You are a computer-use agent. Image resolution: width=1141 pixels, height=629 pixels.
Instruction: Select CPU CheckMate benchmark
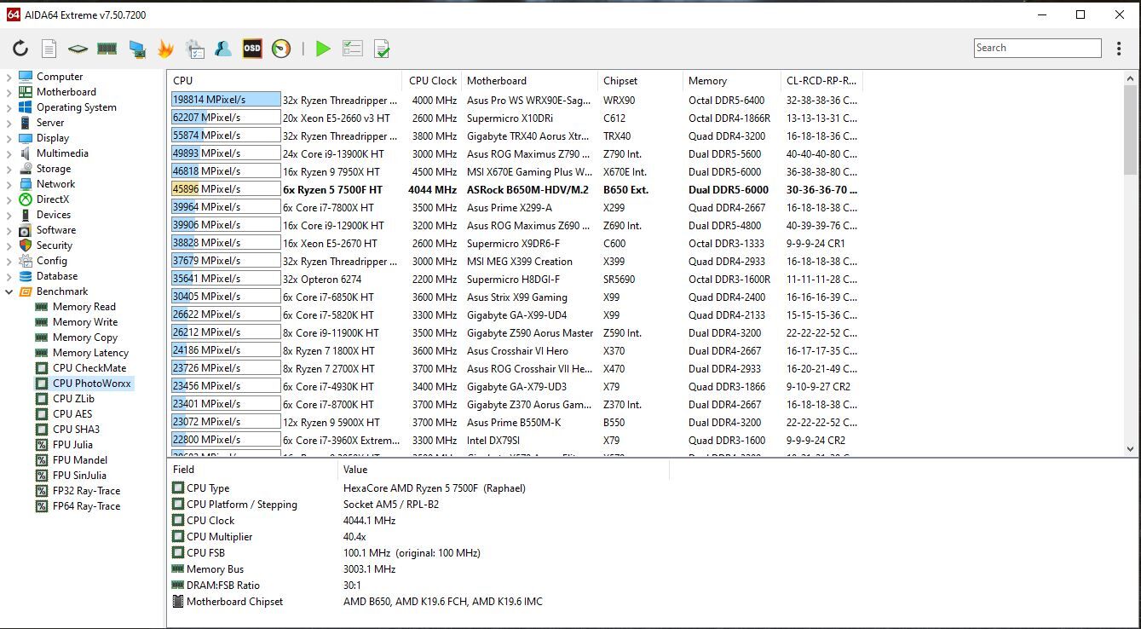[89, 368]
